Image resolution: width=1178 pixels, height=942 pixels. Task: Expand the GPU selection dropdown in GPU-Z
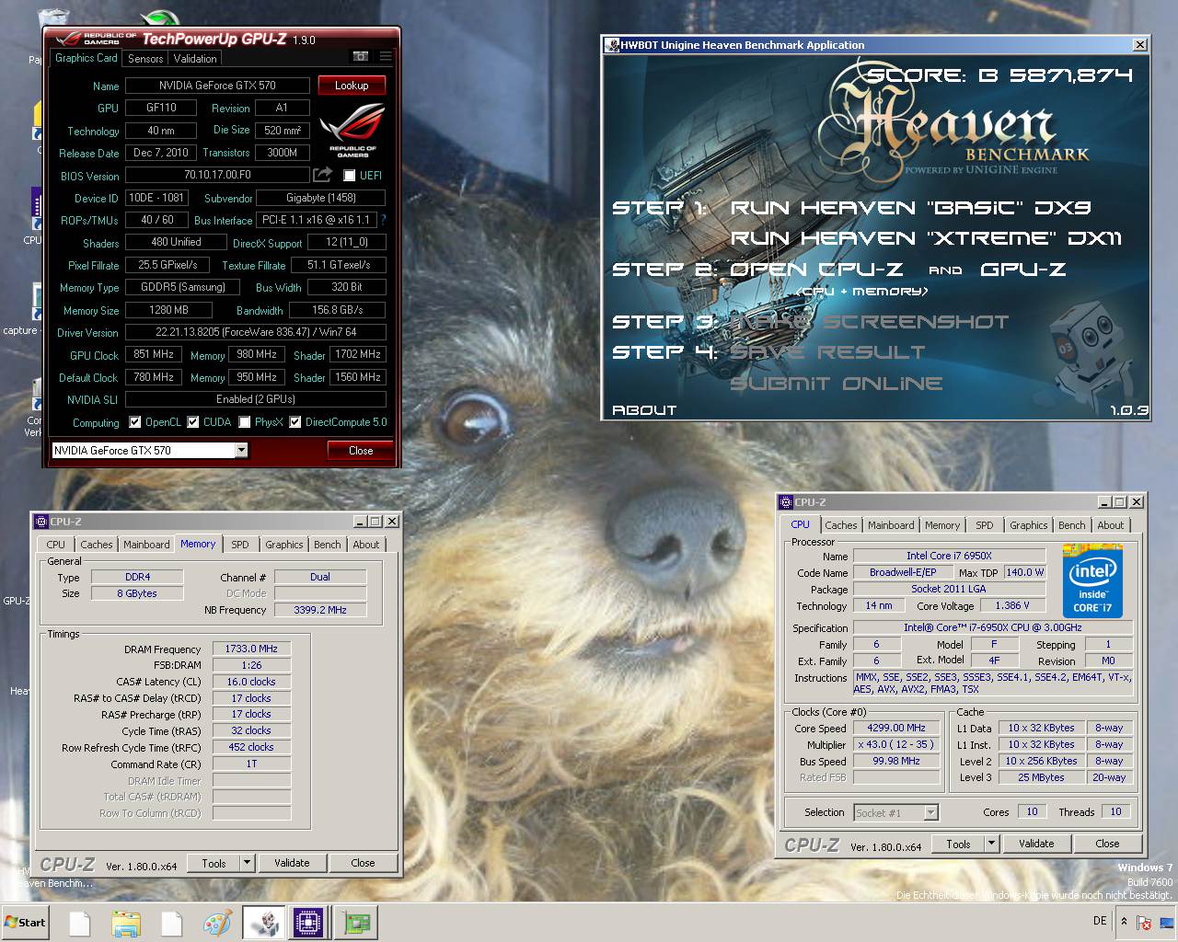click(241, 450)
